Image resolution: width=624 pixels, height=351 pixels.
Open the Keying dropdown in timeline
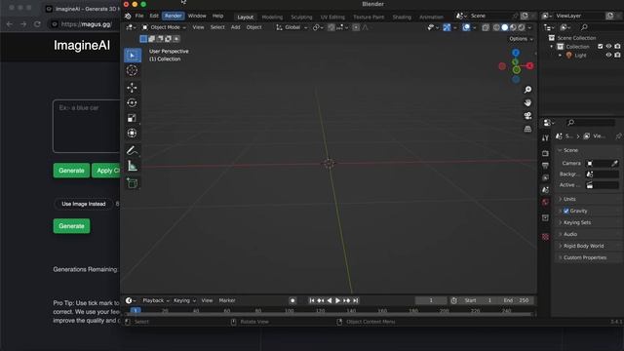(184, 300)
